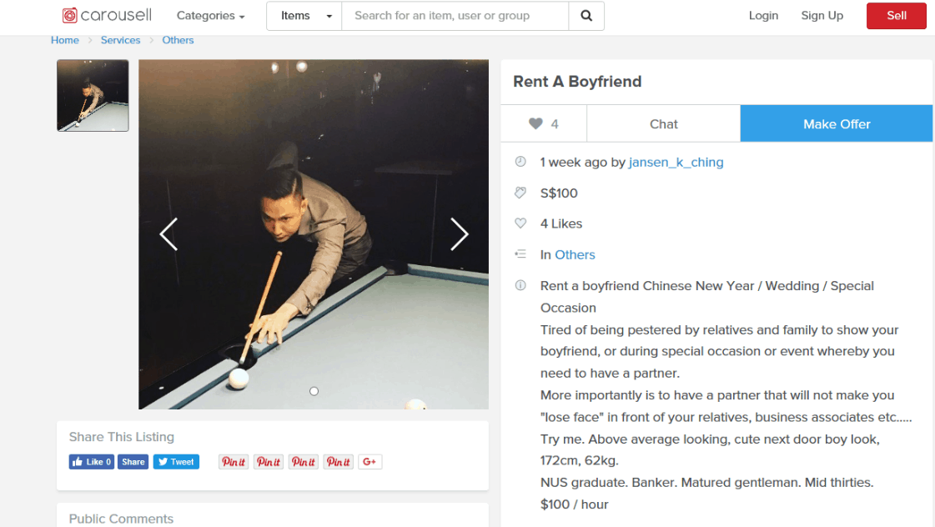Share listing on Facebook
The height and width of the screenshot is (527, 935).
point(133,462)
